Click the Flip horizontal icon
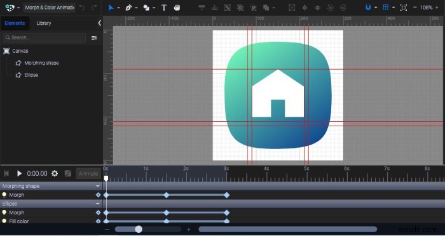The width and height of the screenshot is (445, 236). (x=305, y=8)
